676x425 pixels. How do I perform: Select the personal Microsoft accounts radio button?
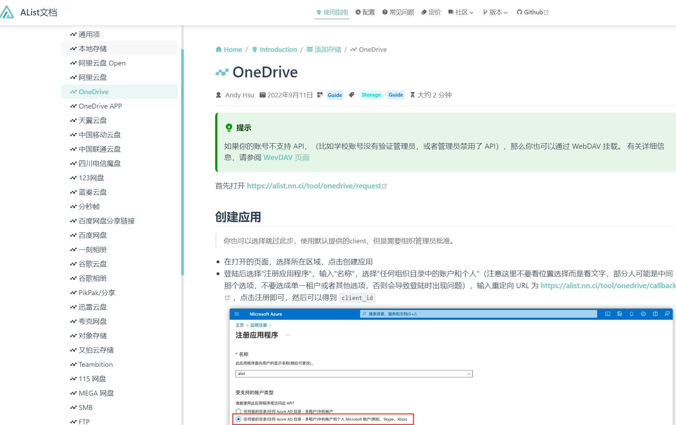pyautogui.click(x=239, y=419)
